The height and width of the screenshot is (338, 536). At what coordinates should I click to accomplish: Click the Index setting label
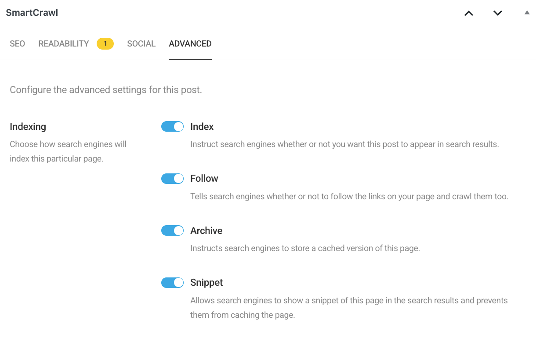click(x=202, y=126)
